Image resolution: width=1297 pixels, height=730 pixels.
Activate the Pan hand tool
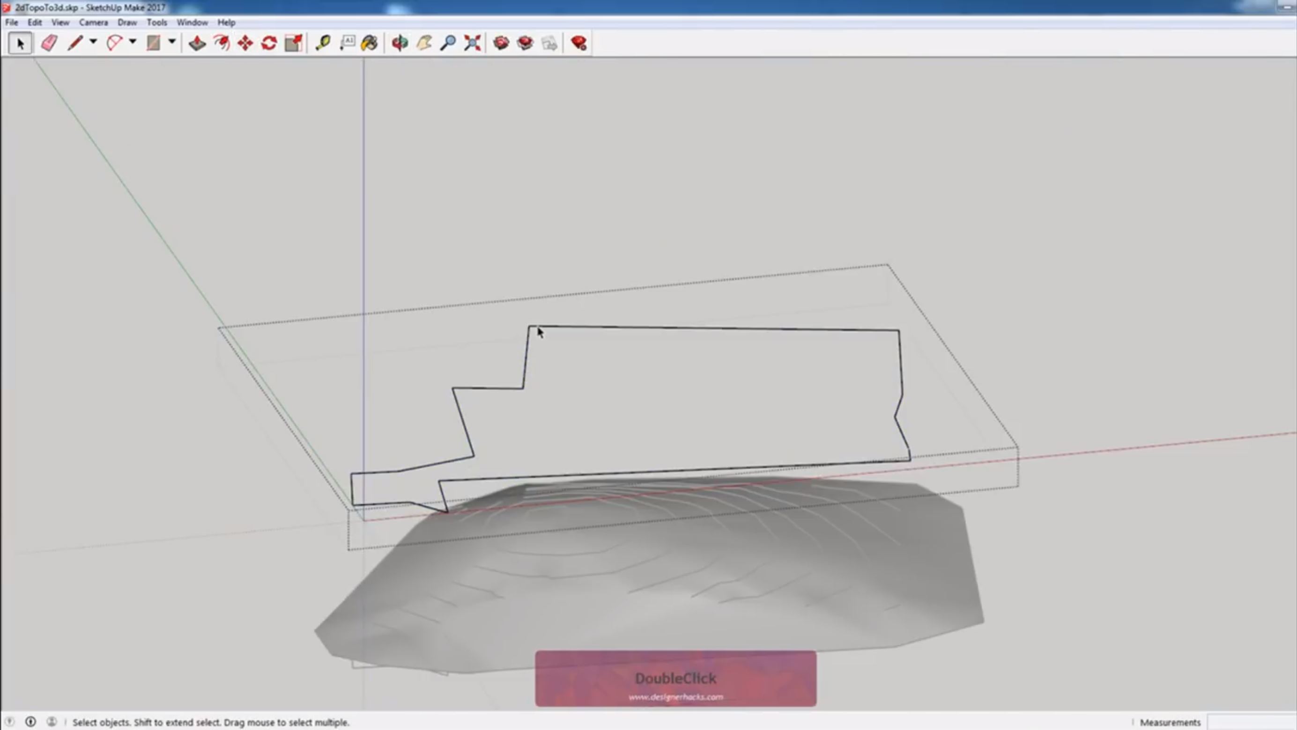tap(424, 43)
